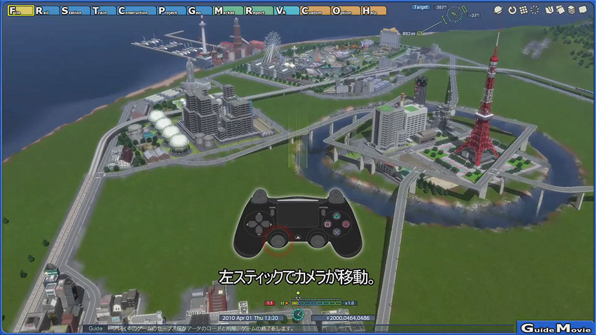Open the grid view icon
Viewport: 596px width, 335px height.
click(522, 10)
